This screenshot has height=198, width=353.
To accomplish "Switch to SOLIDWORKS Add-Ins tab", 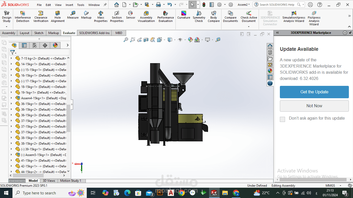I will (x=94, y=33).
